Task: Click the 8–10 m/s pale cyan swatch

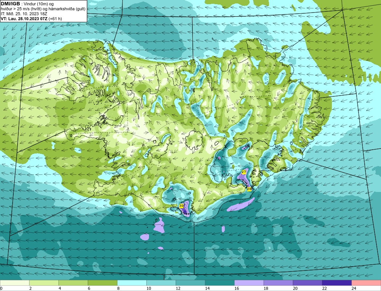Action: [132, 283]
